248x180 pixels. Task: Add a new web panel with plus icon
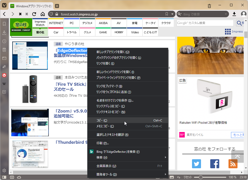[x=4, y=92]
